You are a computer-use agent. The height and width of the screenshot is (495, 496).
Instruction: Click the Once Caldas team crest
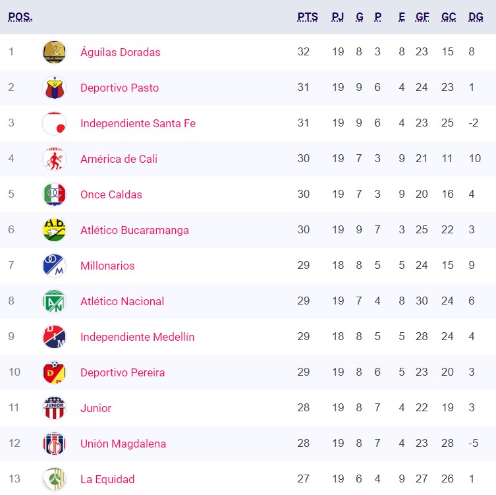point(54,194)
